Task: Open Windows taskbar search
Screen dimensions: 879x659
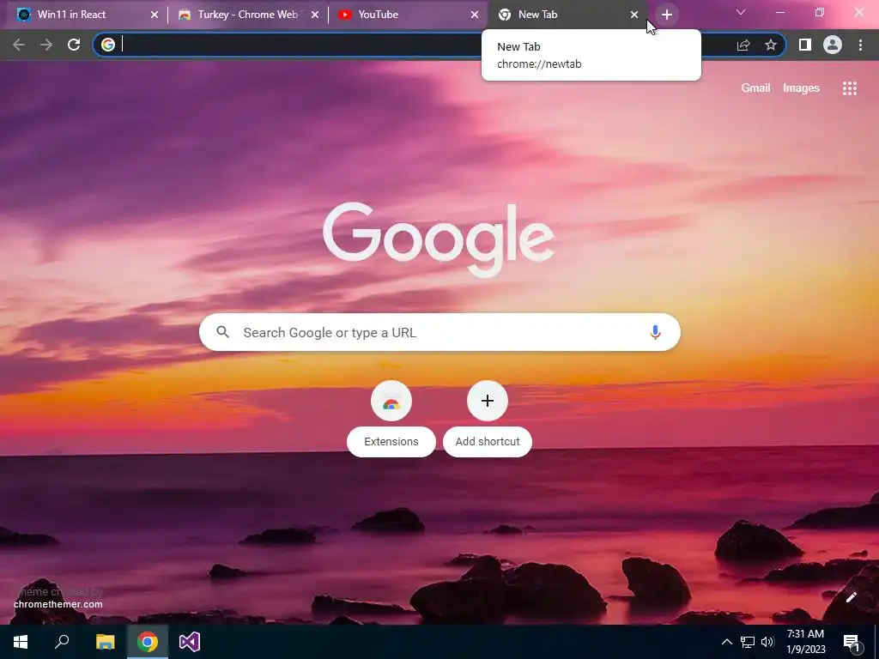Action: pos(62,642)
